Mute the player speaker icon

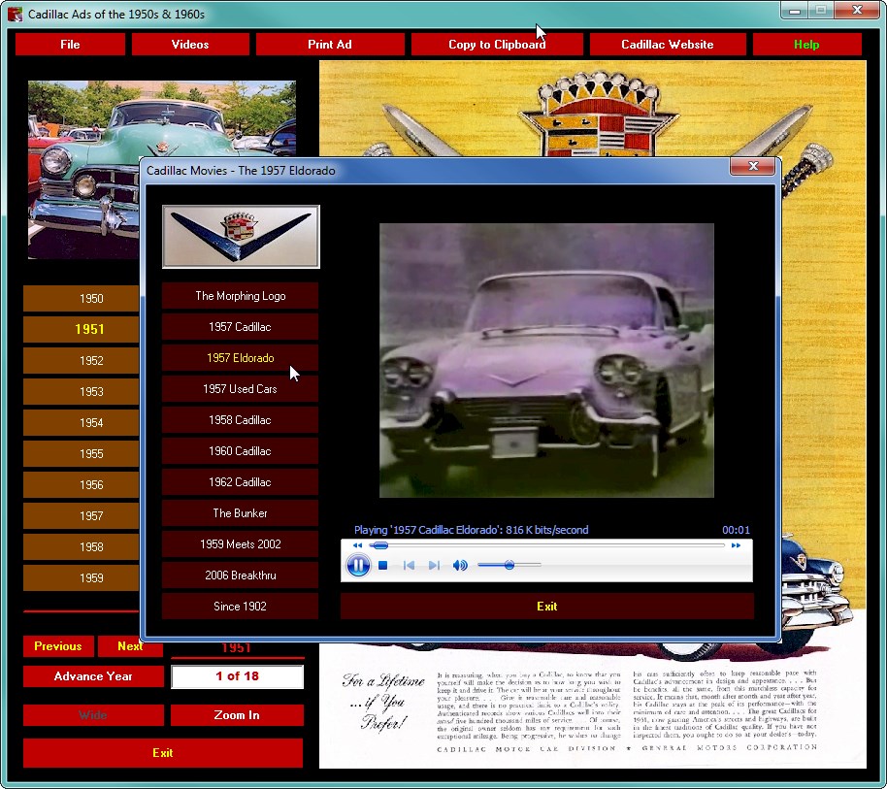[460, 565]
